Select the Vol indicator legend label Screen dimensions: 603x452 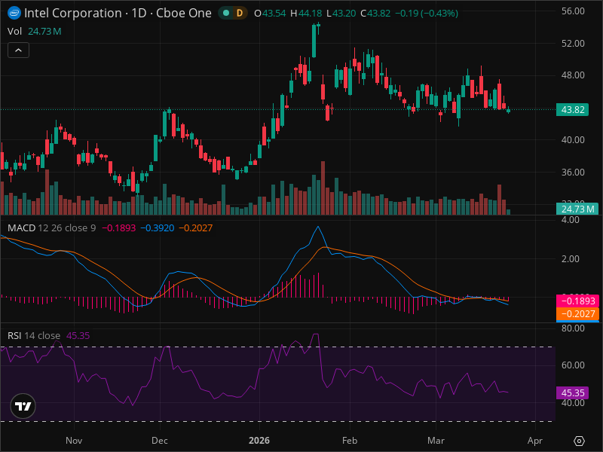click(x=14, y=31)
